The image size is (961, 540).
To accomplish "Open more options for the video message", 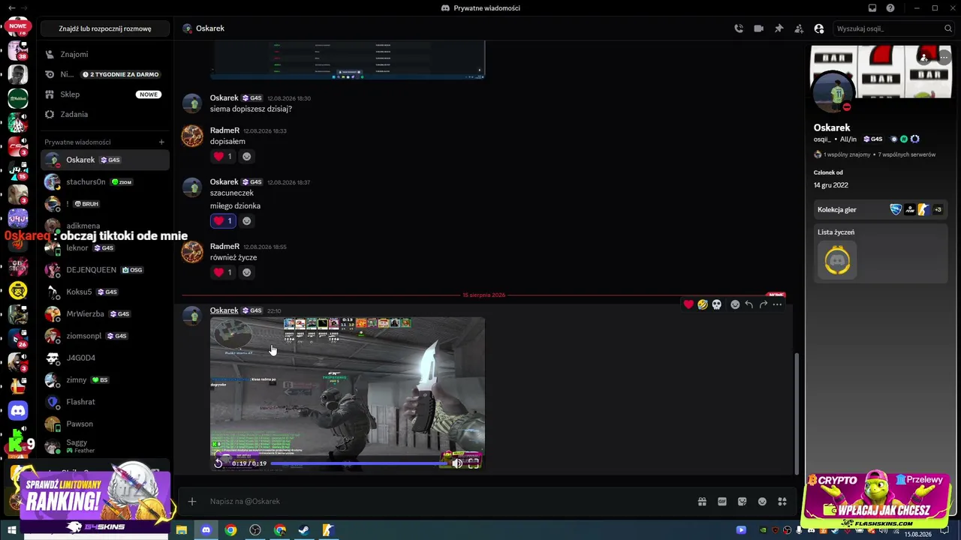I will point(777,304).
